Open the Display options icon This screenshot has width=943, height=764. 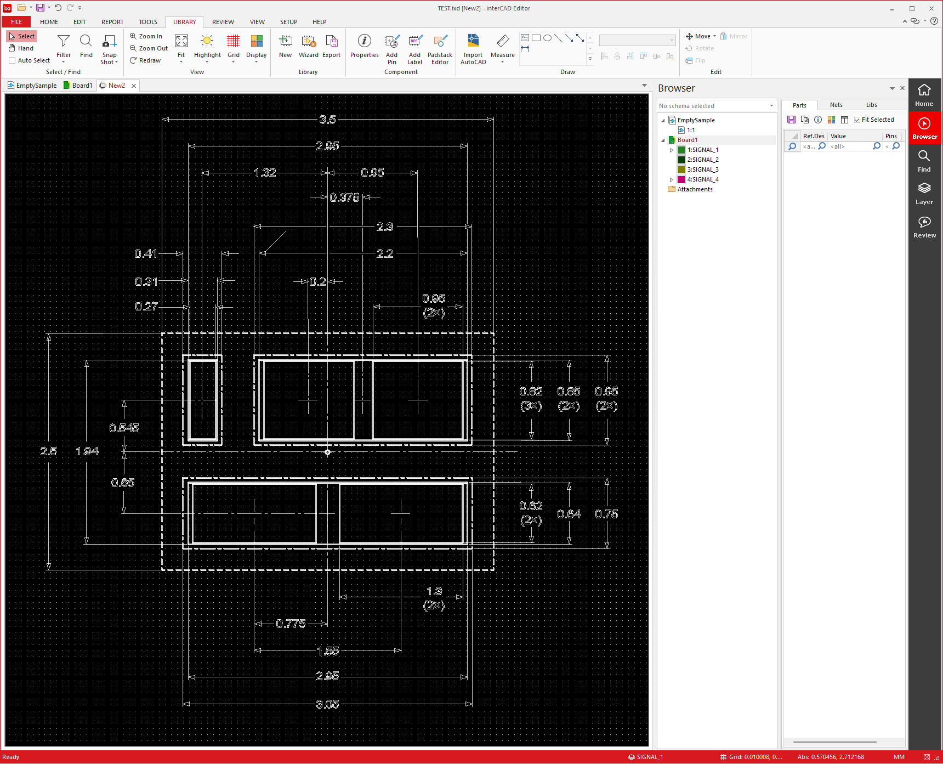pos(257,41)
